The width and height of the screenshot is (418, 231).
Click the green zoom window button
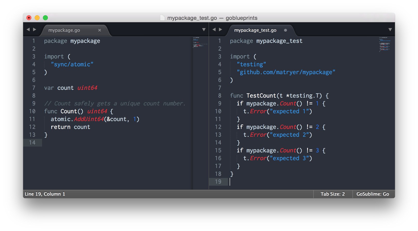pos(45,18)
